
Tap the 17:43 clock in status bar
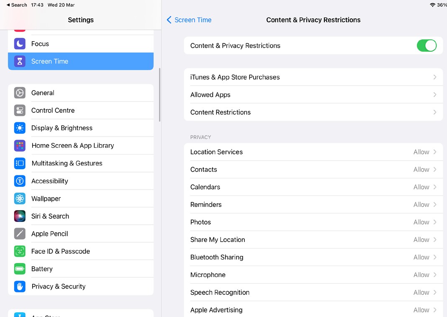[37, 5]
